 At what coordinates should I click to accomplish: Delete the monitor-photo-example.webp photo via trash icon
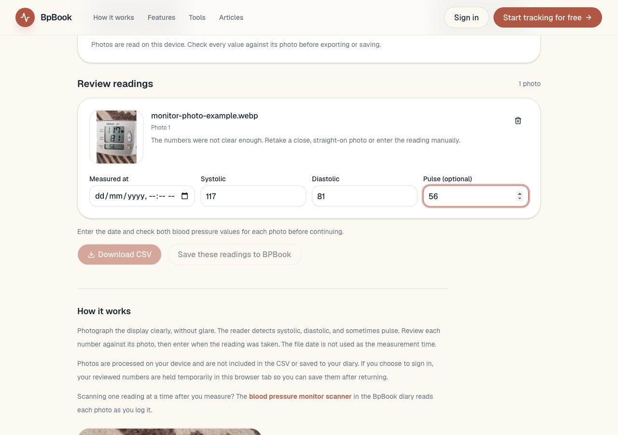(x=518, y=120)
